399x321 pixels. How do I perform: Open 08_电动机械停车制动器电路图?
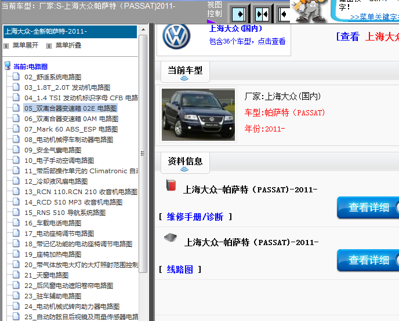pos(68,140)
